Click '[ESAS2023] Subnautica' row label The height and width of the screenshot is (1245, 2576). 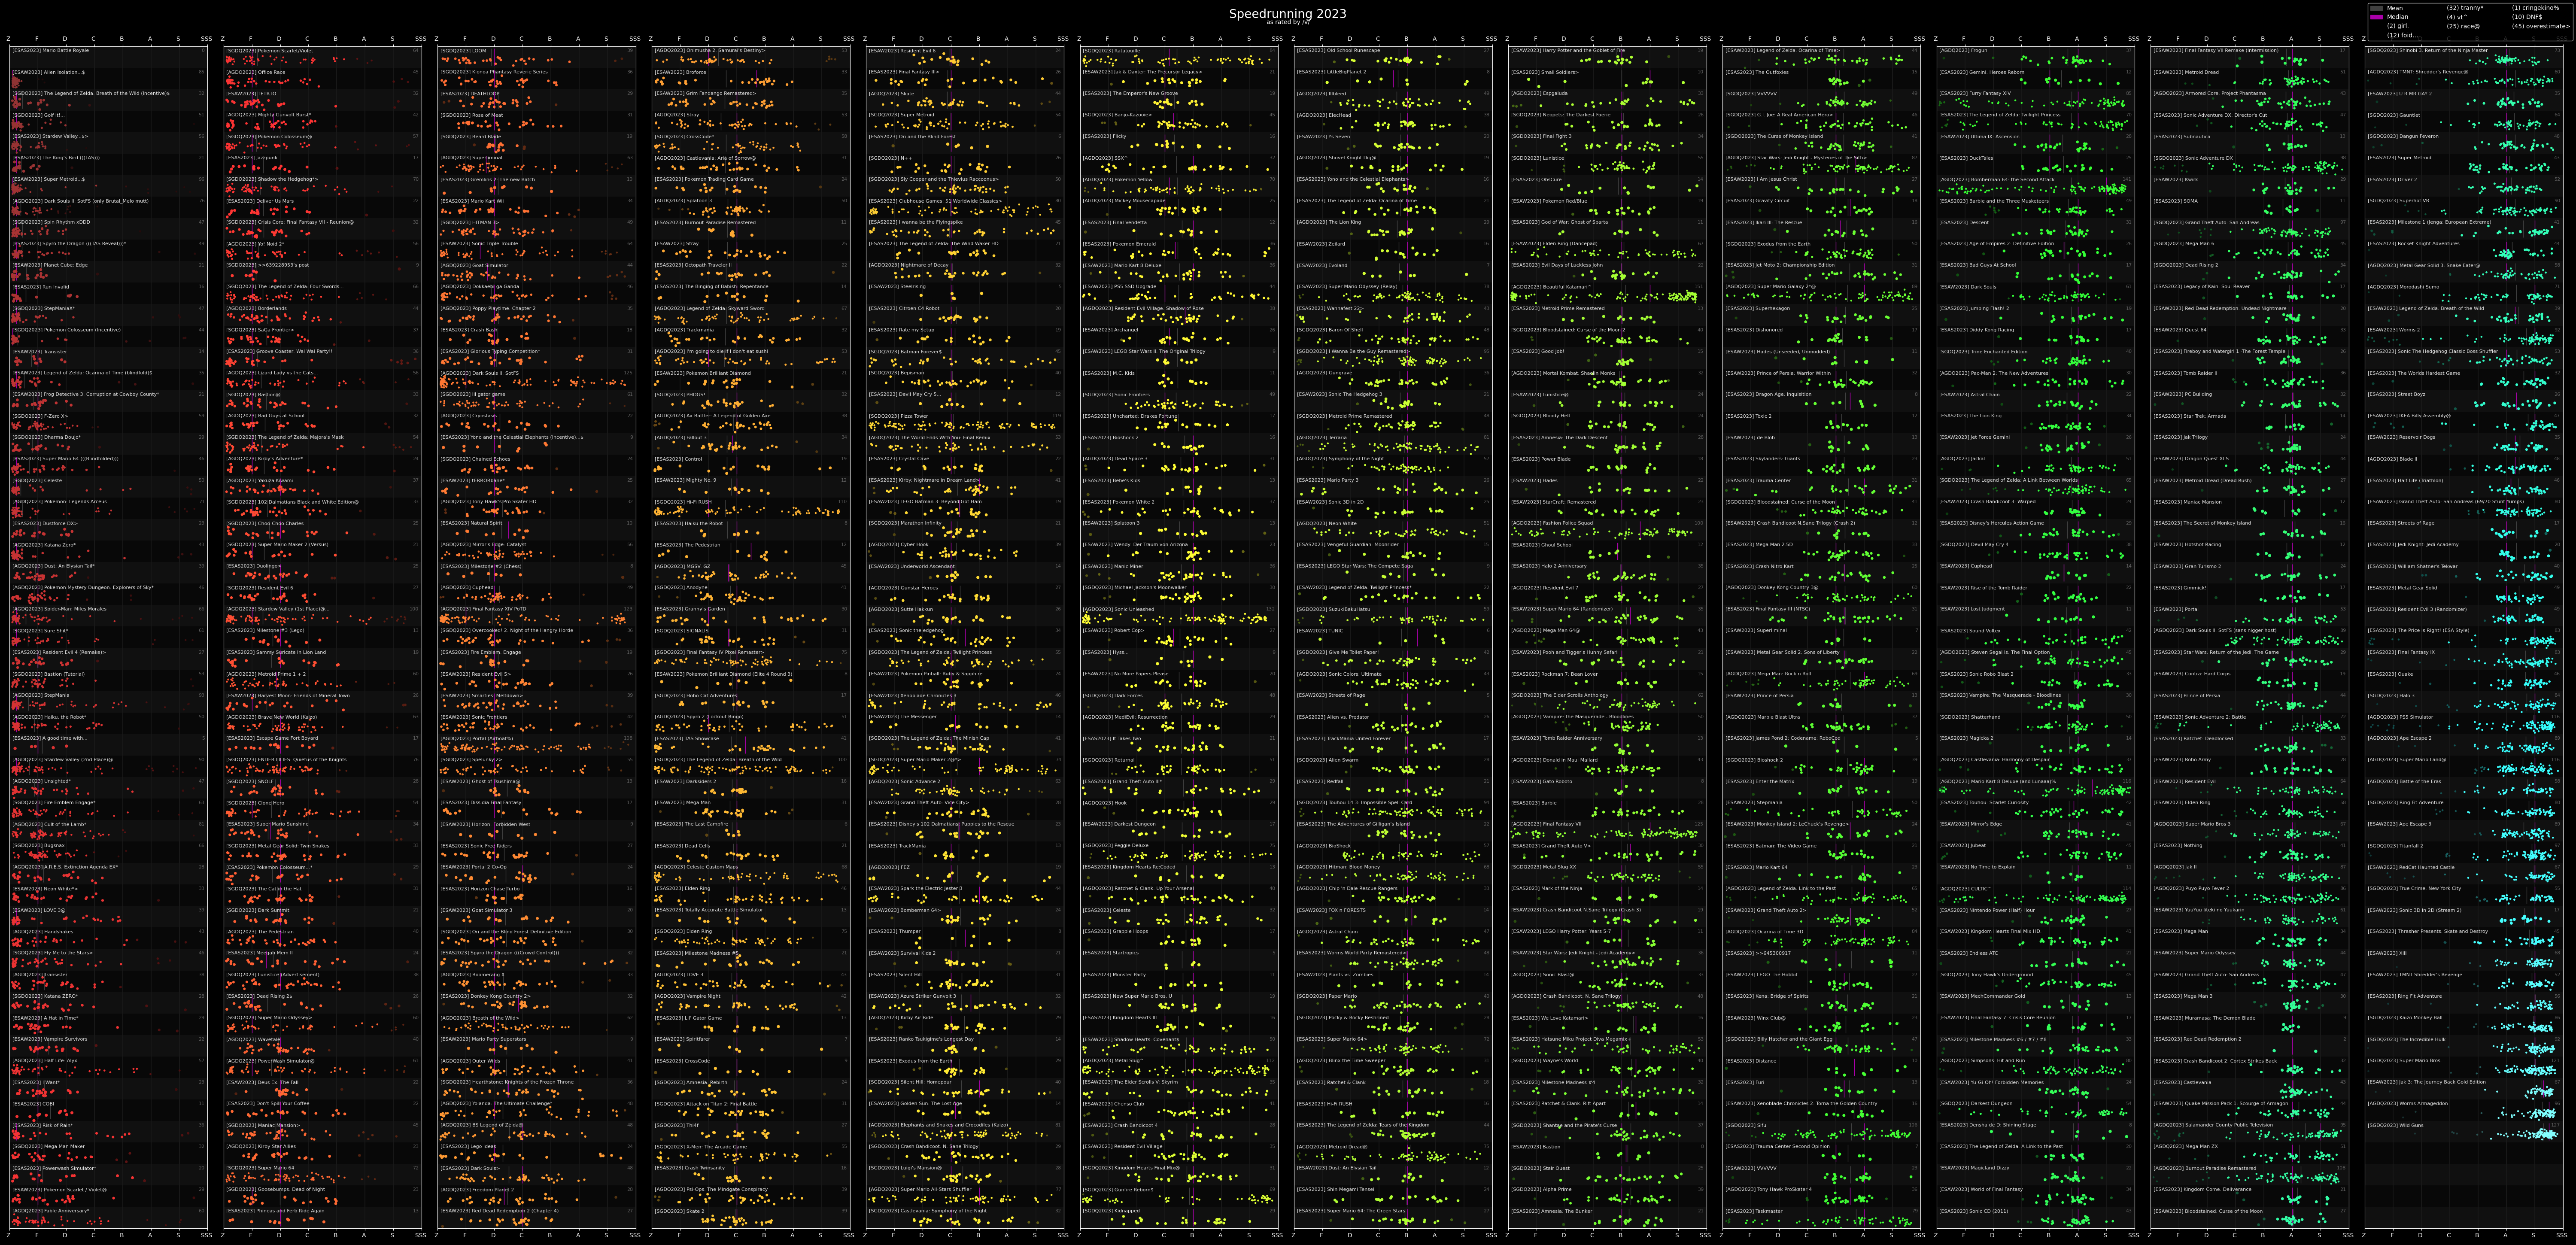pos(2182,136)
